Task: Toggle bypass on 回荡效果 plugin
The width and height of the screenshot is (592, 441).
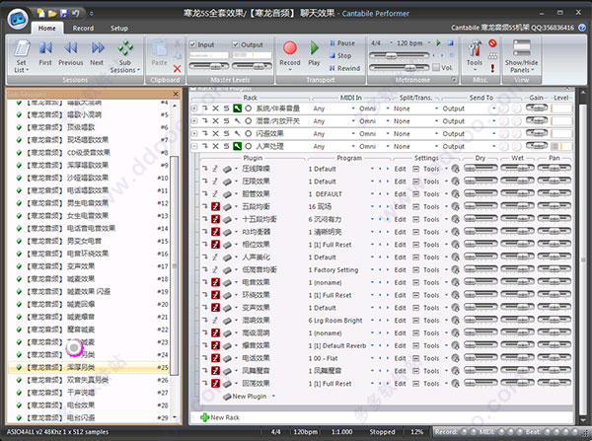Action: [215, 384]
